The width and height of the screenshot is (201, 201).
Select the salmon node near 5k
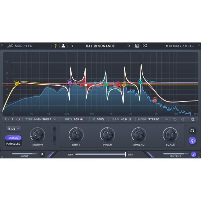tap(155, 100)
